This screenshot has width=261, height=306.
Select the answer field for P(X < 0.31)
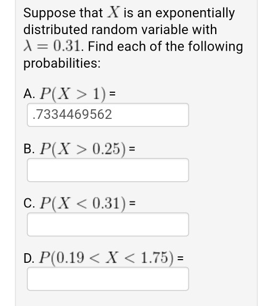pyautogui.click(x=108, y=224)
